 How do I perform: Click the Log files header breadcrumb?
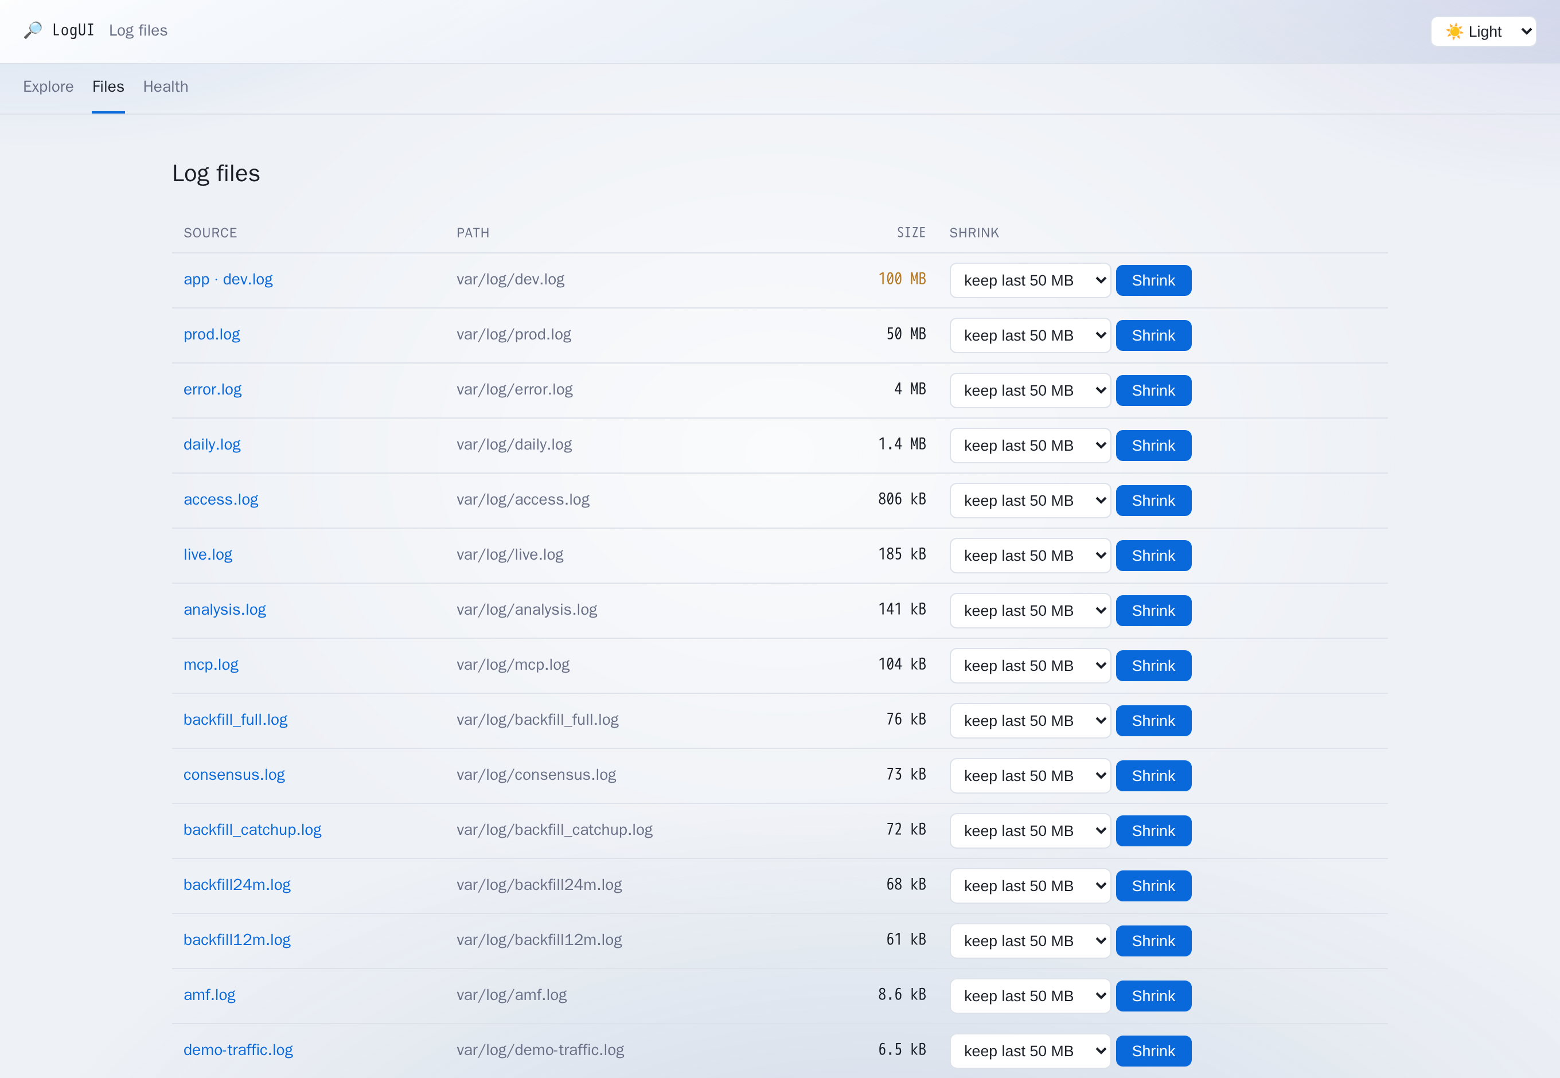pyautogui.click(x=138, y=30)
